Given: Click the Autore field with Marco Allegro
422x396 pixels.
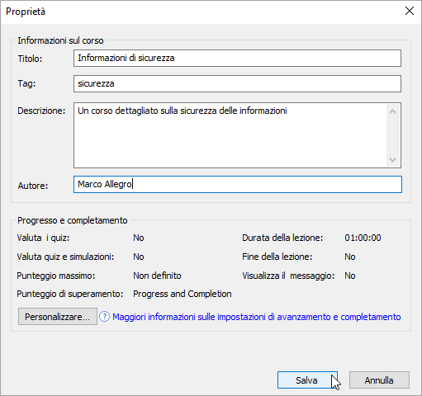Looking at the screenshot, I should coord(238,184).
